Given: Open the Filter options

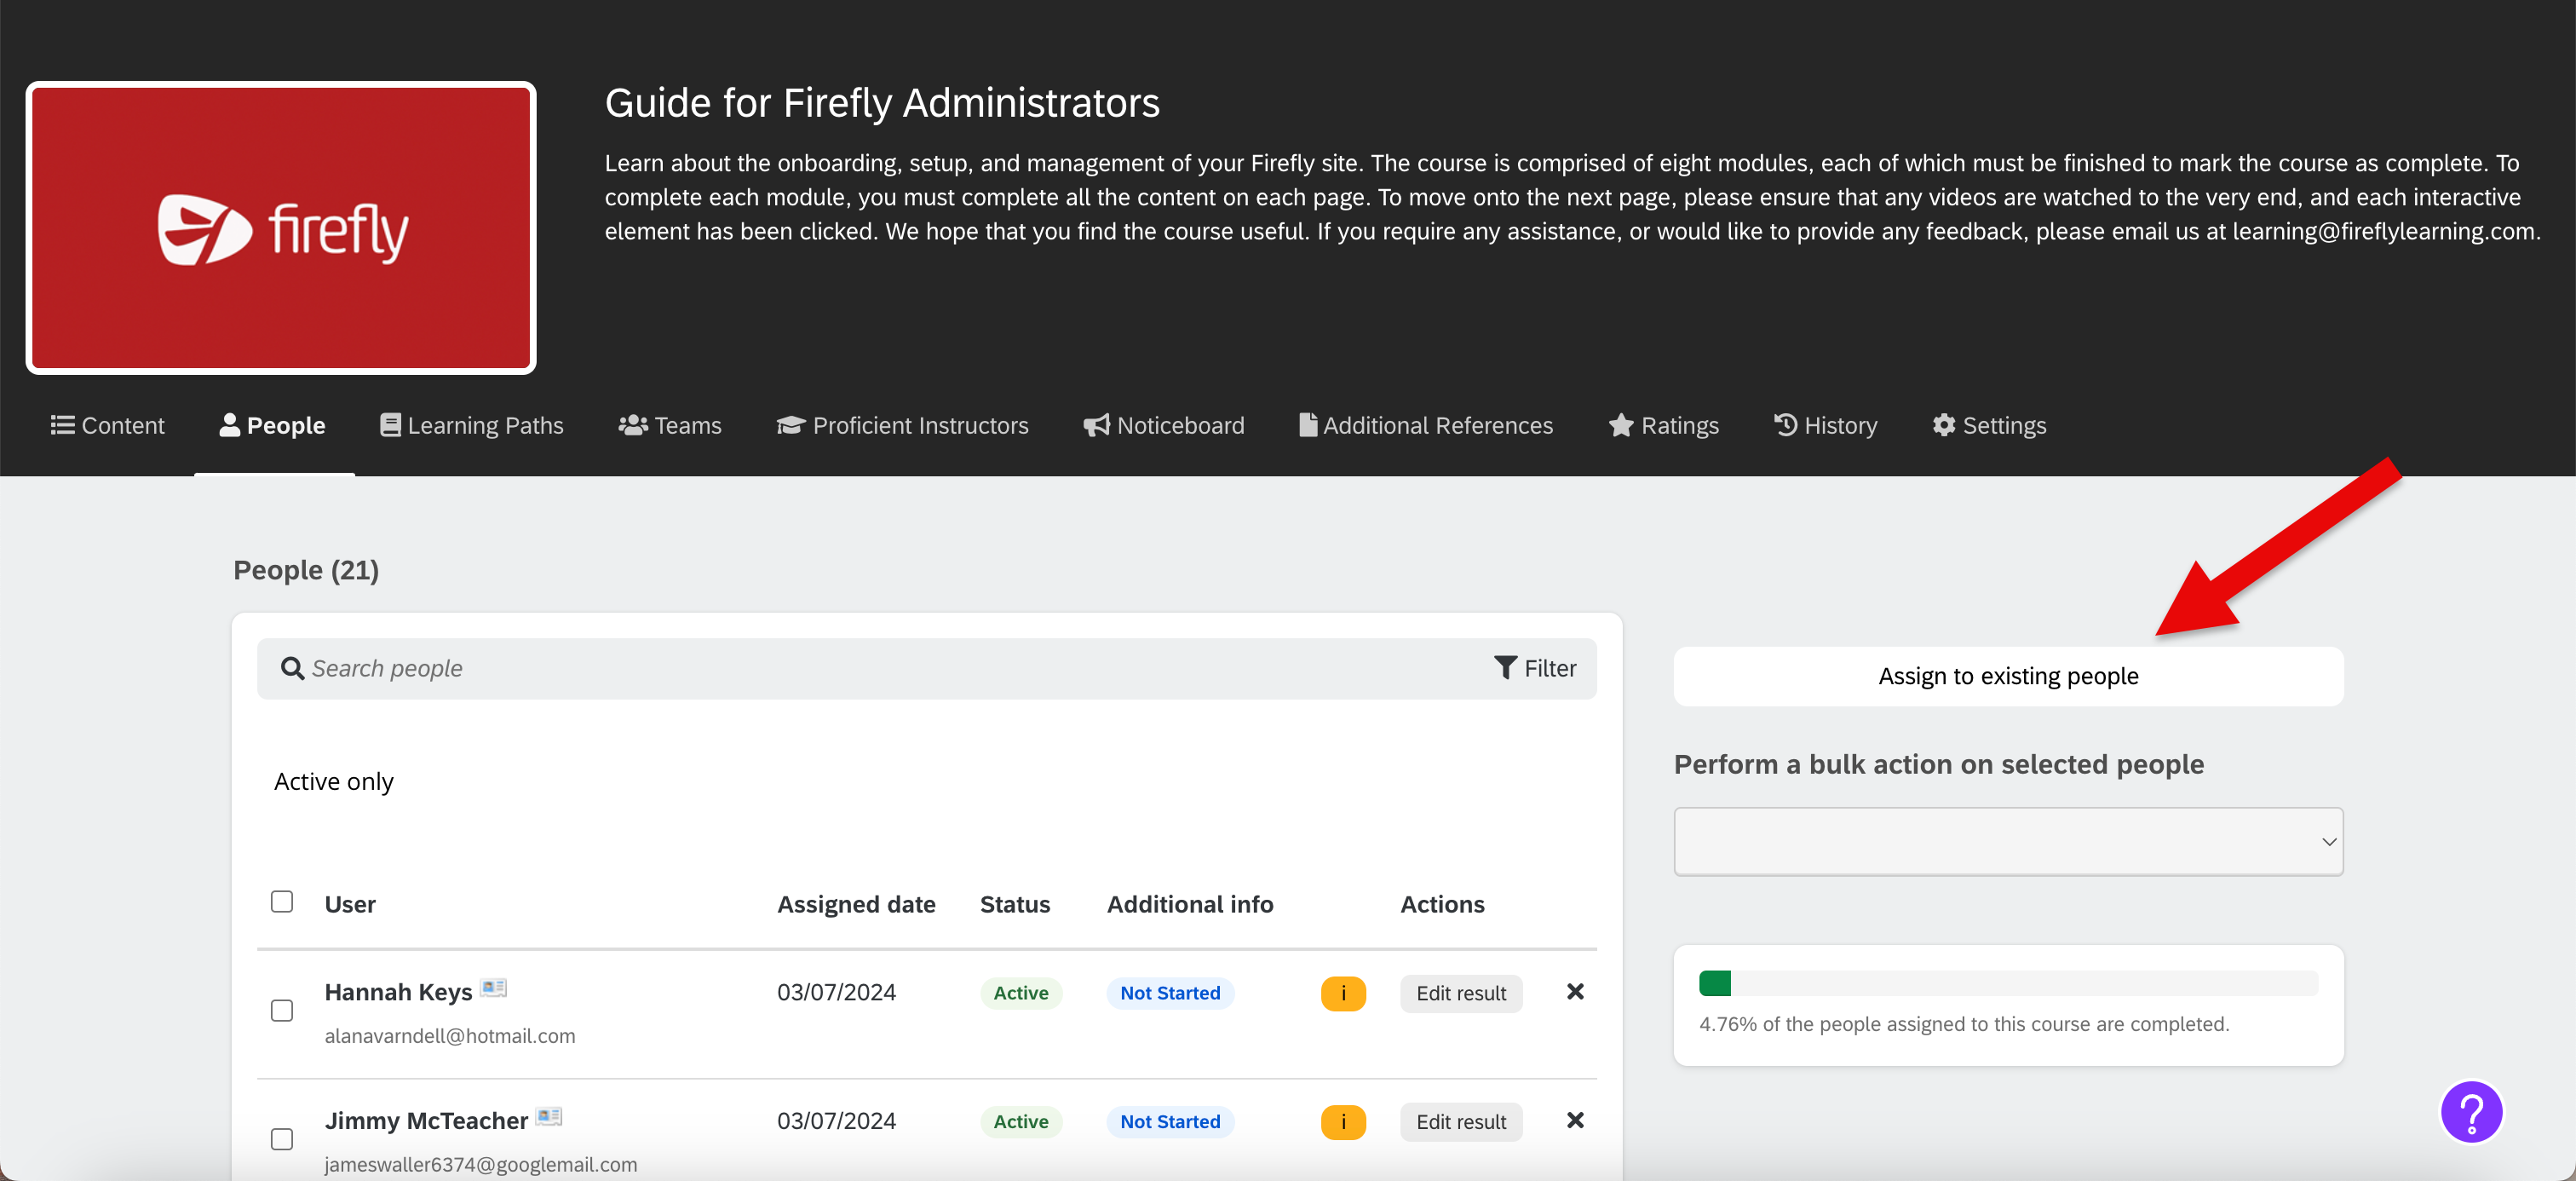Looking at the screenshot, I should click(x=1535, y=668).
